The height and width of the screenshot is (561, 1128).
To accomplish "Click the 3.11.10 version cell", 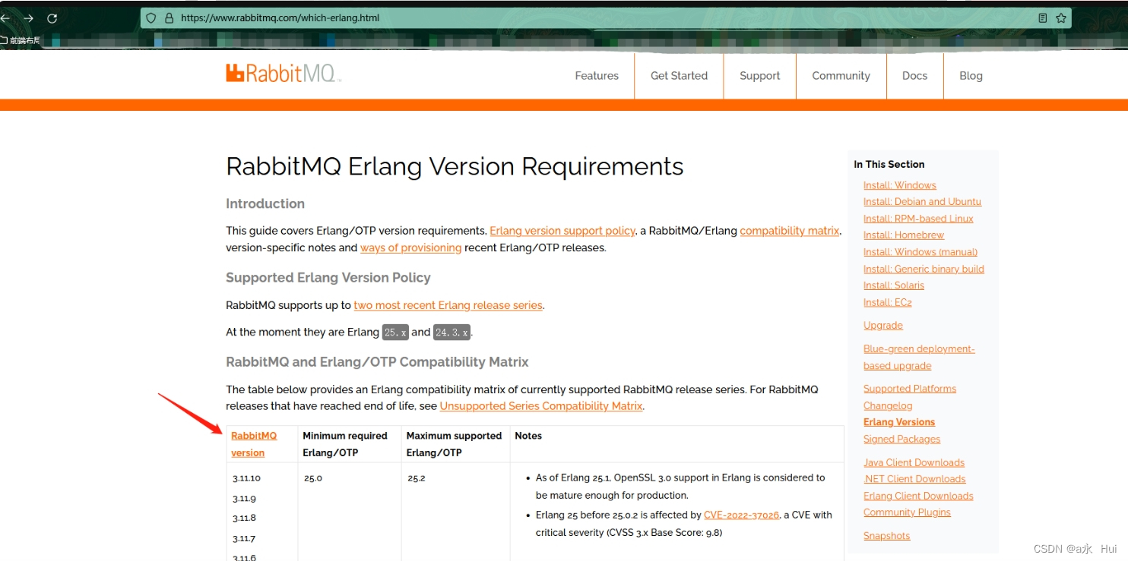I will click(x=246, y=478).
